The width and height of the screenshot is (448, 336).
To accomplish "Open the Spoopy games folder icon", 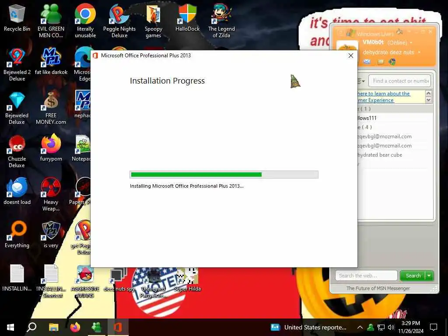I will point(154,21).
